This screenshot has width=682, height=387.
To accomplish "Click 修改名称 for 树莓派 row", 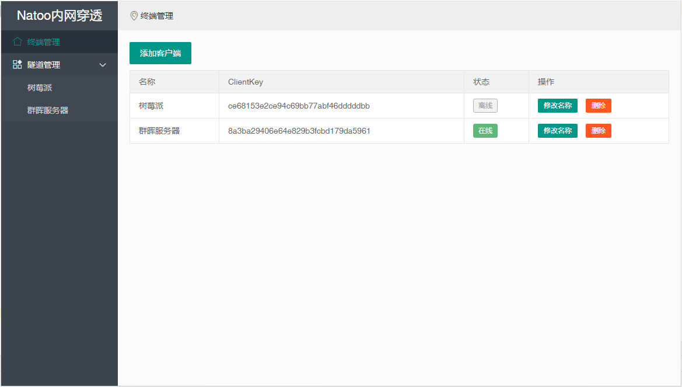I will pyautogui.click(x=558, y=105).
